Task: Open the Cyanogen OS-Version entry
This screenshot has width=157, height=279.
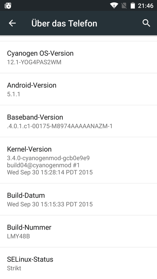Action: [x=78, y=57]
